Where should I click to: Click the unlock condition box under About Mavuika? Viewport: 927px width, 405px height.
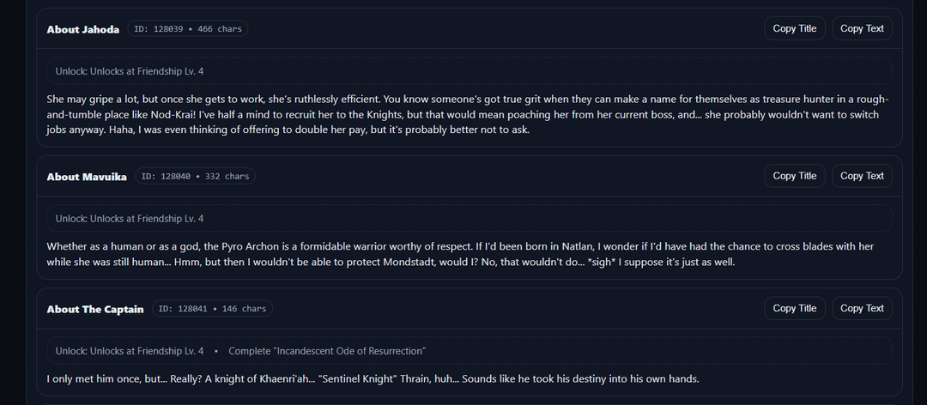[x=469, y=218]
